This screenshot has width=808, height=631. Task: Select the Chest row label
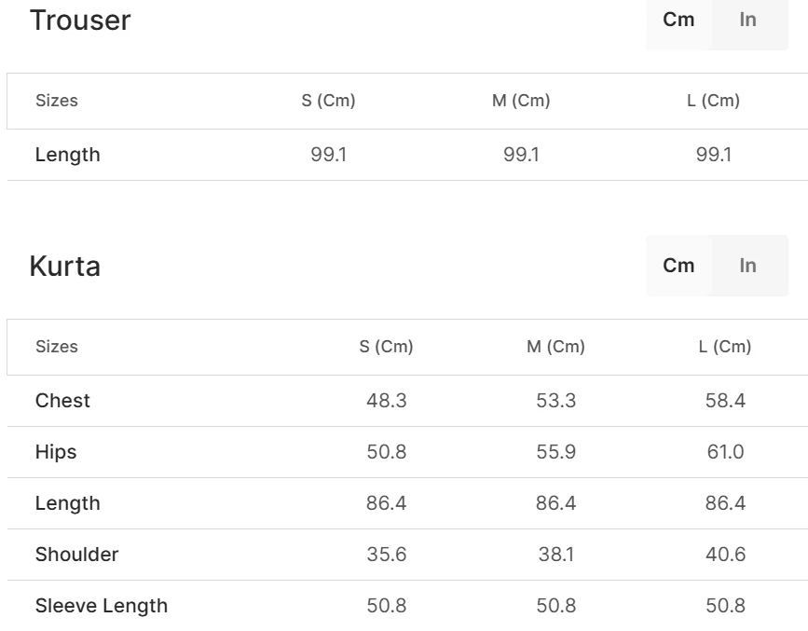[x=62, y=401]
